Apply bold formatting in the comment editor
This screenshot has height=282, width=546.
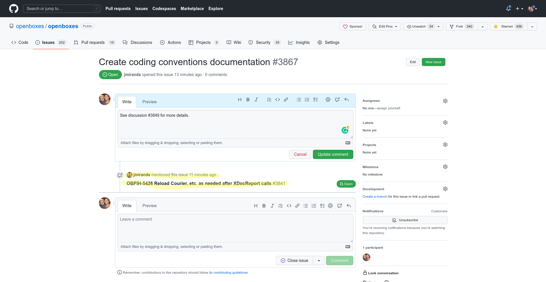click(x=264, y=206)
